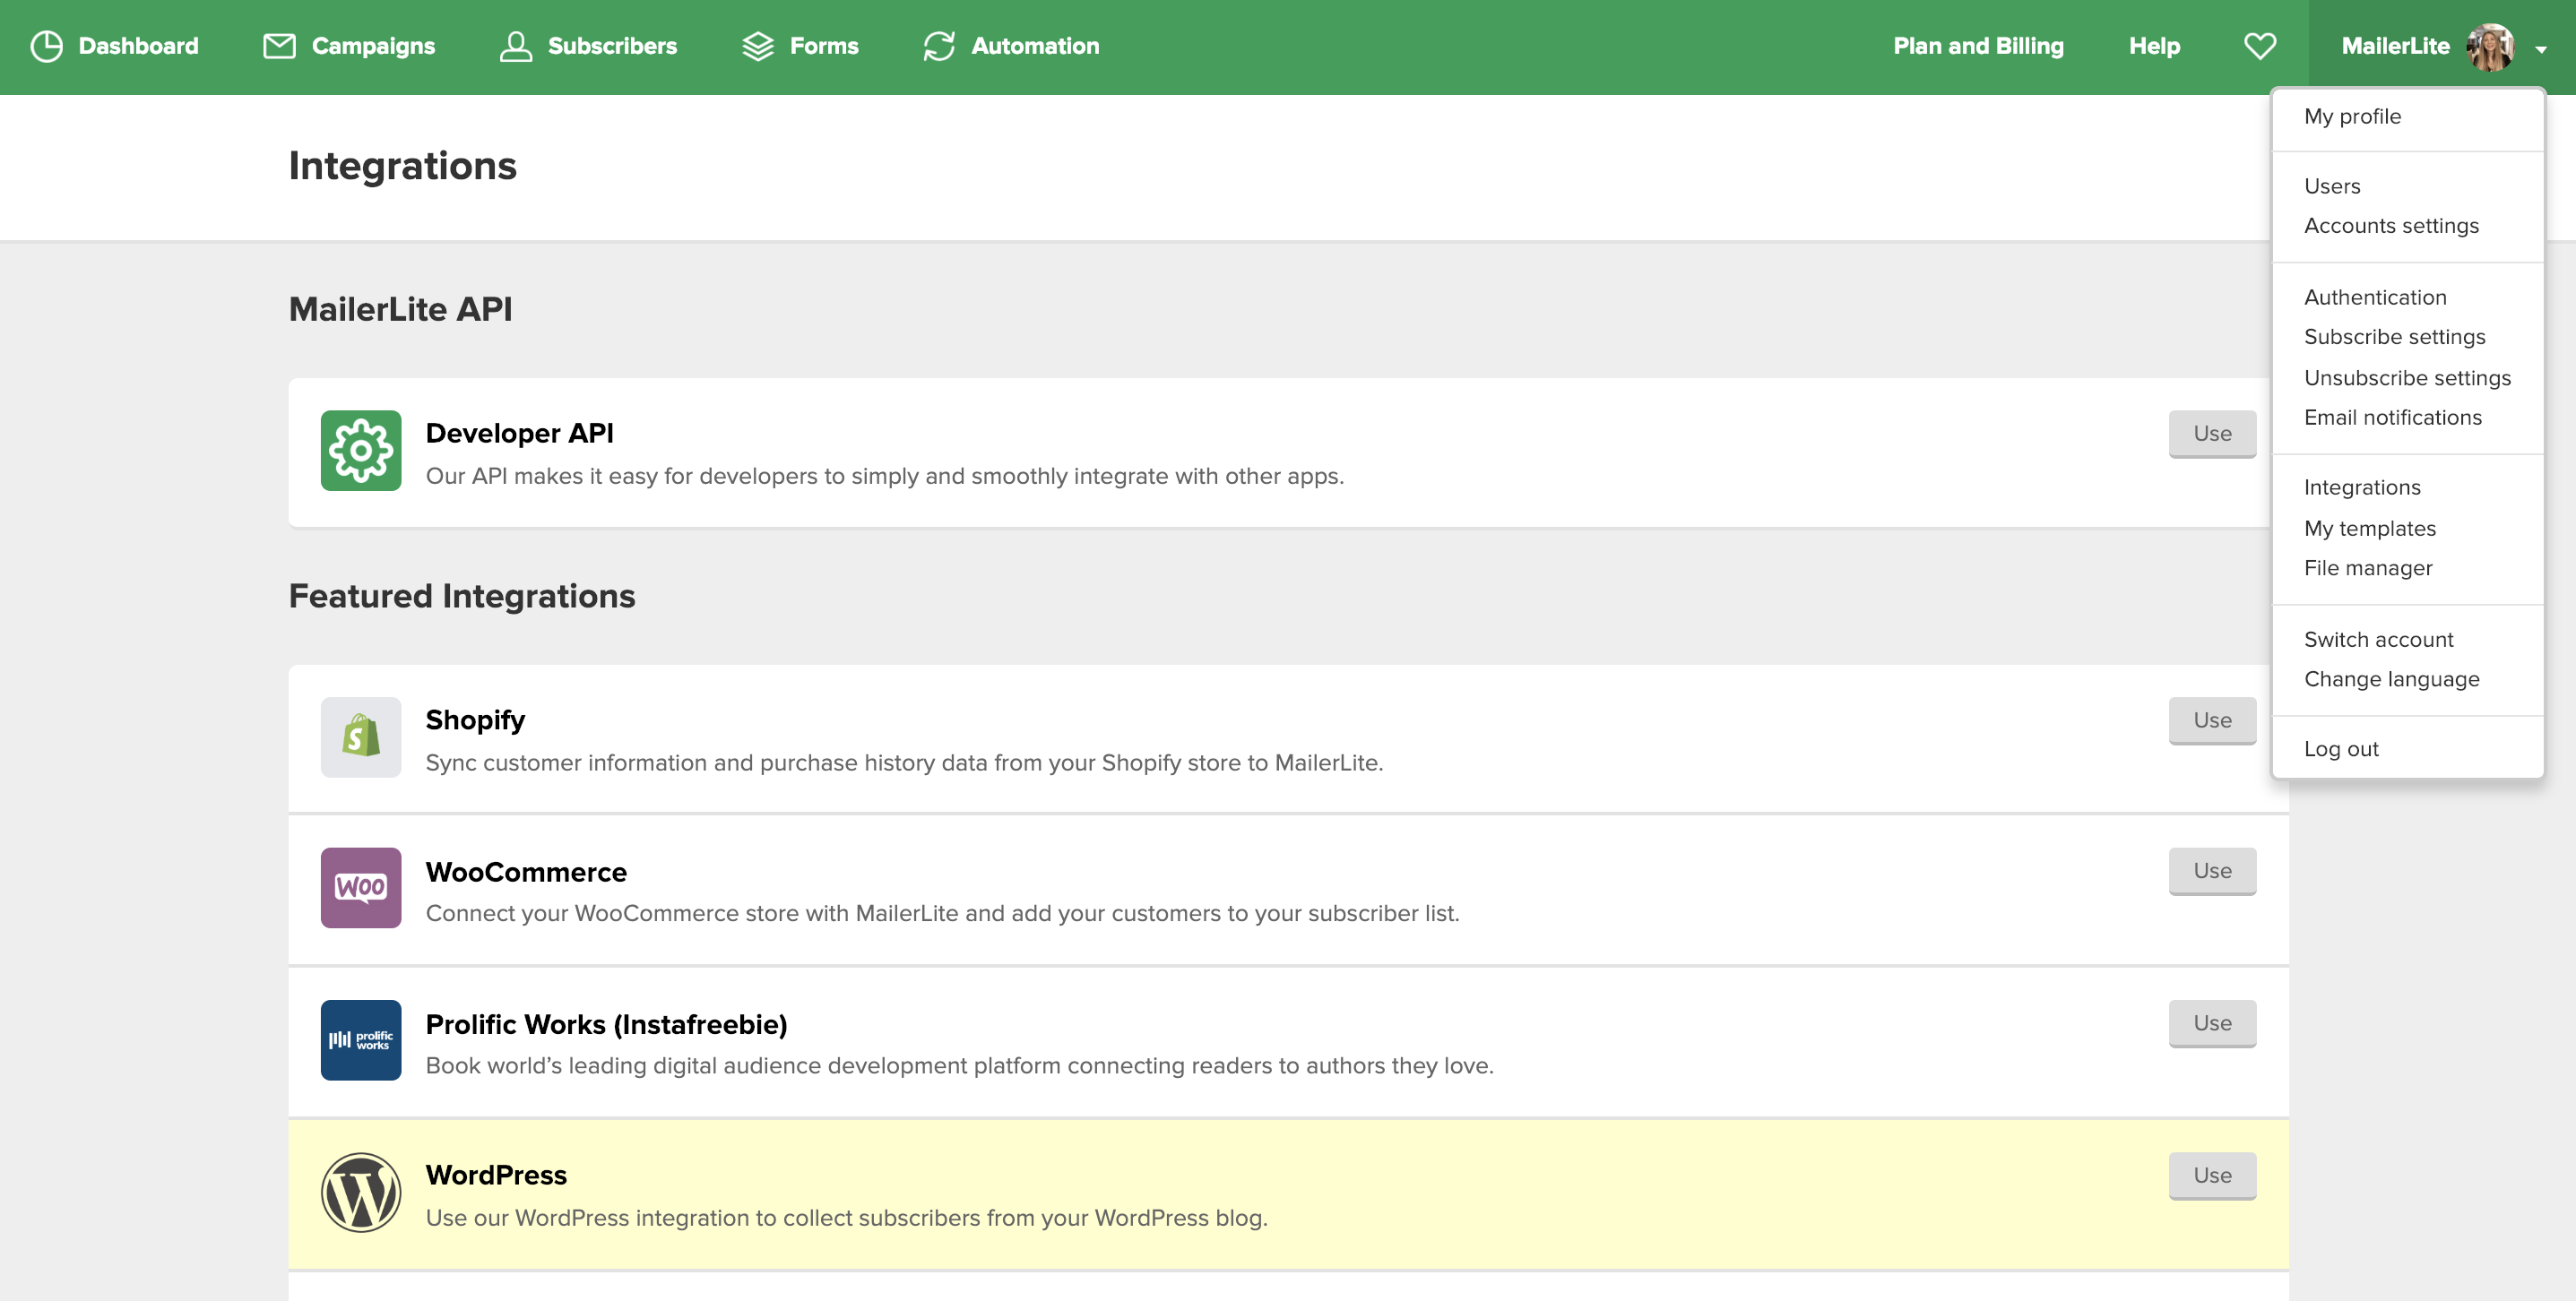The height and width of the screenshot is (1301, 2576).
Task: Select Change language menu option
Action: pyautogui.click(x=2391, y=679)
